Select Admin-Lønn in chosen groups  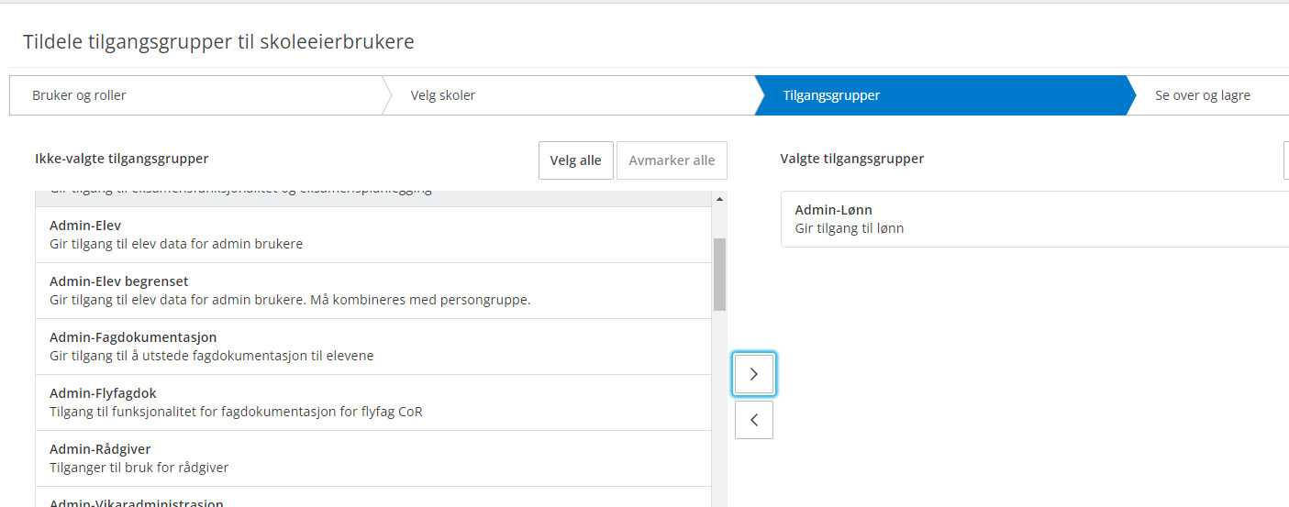click(1035, 219)
